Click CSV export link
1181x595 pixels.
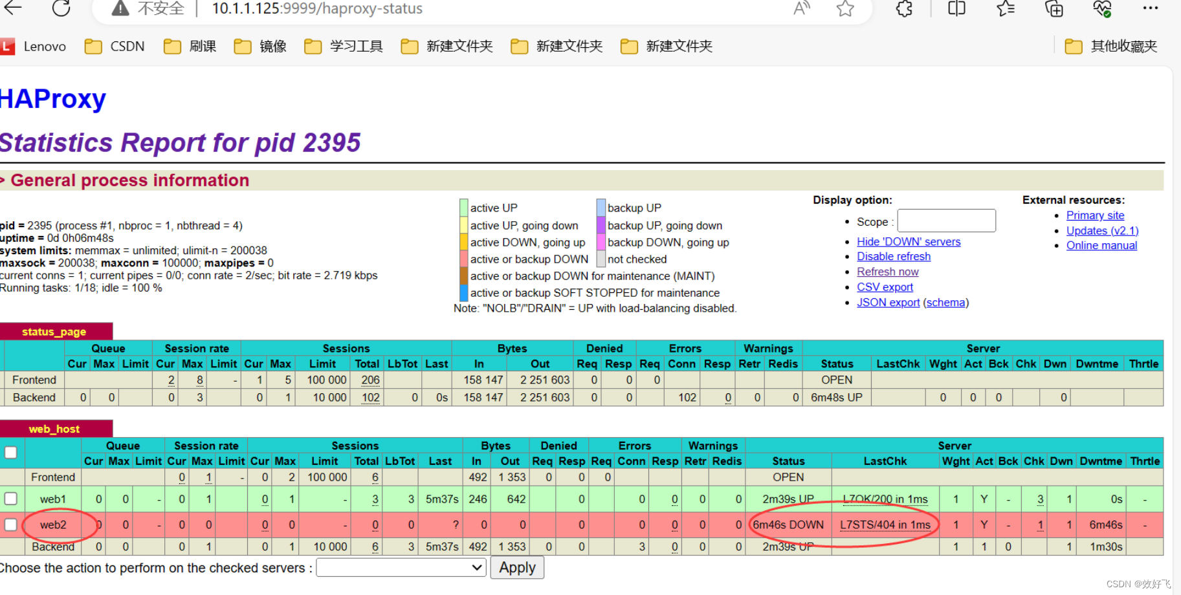coord(885,287)
